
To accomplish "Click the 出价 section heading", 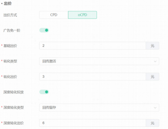I will pos(8,4).
